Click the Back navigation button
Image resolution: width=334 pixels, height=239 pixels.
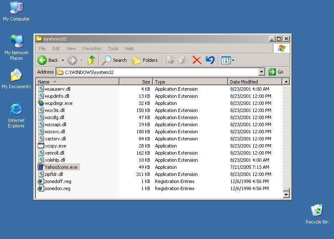(48, 60)
